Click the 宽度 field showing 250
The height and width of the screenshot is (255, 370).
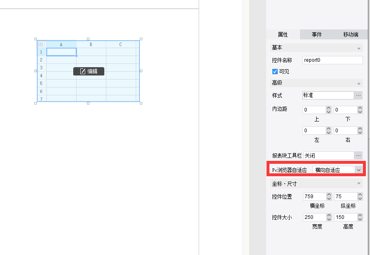click(x=315, y=217)
